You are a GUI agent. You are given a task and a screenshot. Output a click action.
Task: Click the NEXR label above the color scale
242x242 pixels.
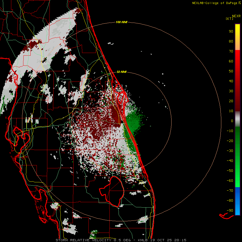[x=236, y=16]
